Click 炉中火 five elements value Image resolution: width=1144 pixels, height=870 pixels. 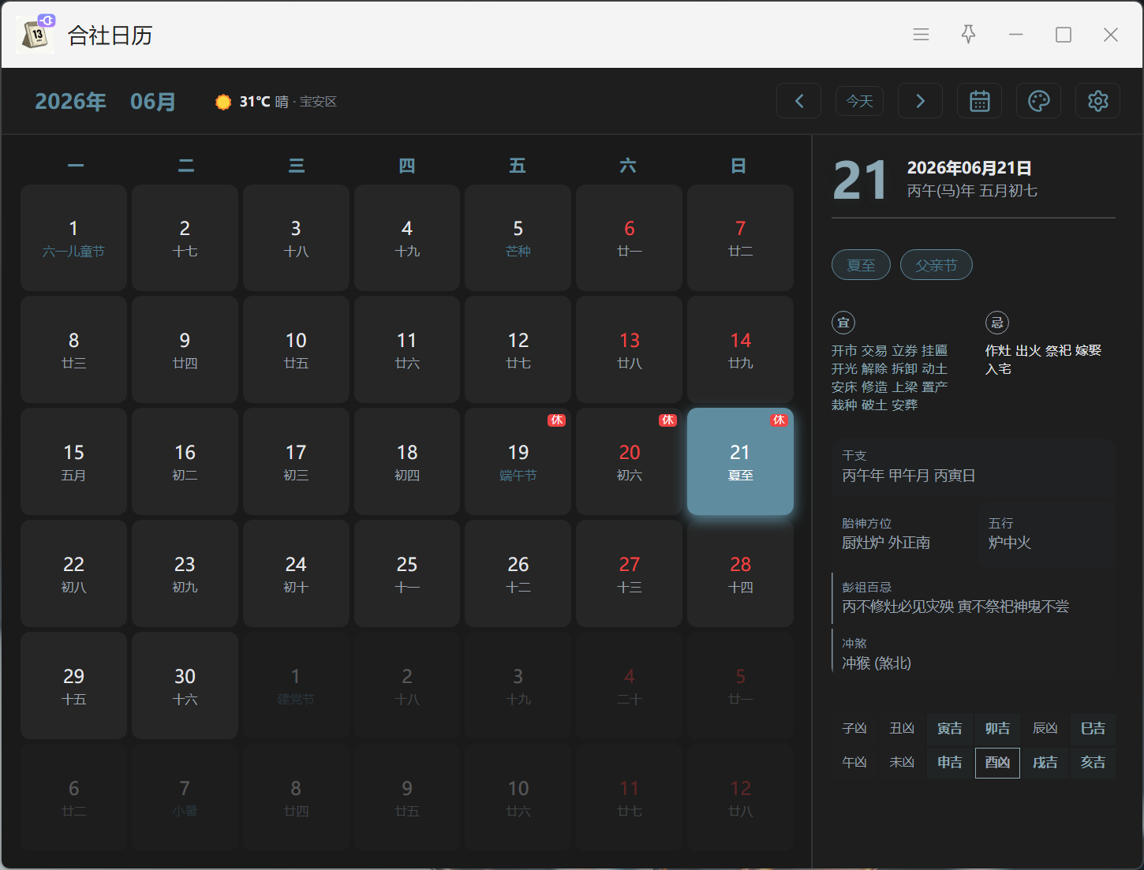[1010, 543]
